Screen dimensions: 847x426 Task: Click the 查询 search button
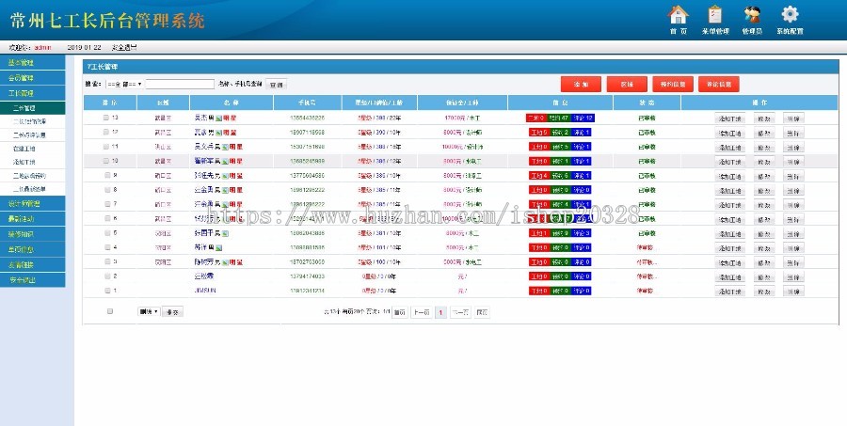(x=276, y=85)
